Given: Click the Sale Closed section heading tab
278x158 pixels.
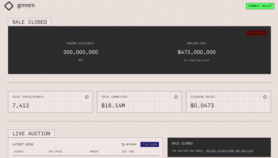Looking at the screenshot, I should point(30,22).
